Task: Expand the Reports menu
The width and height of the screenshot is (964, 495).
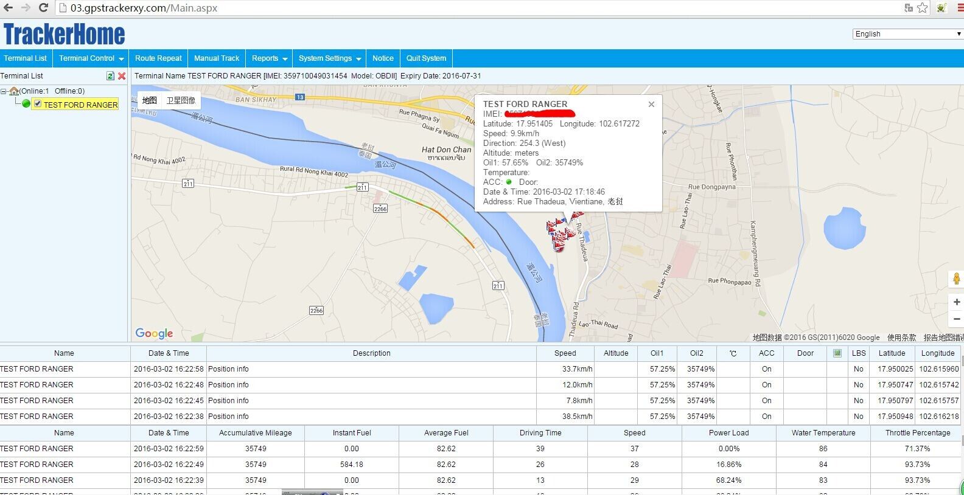Action: pos(270,58)
